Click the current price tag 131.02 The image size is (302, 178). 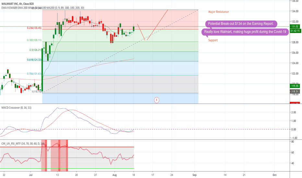(295, 27)
